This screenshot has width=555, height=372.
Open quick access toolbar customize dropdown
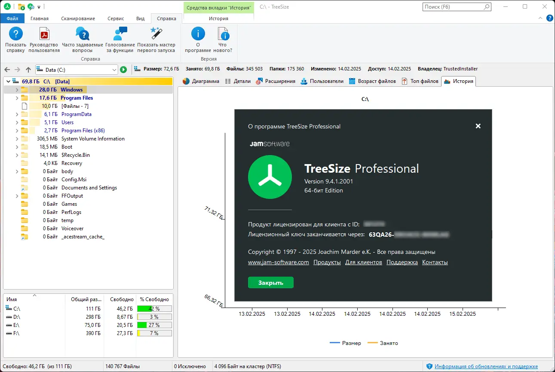[39, 7]
